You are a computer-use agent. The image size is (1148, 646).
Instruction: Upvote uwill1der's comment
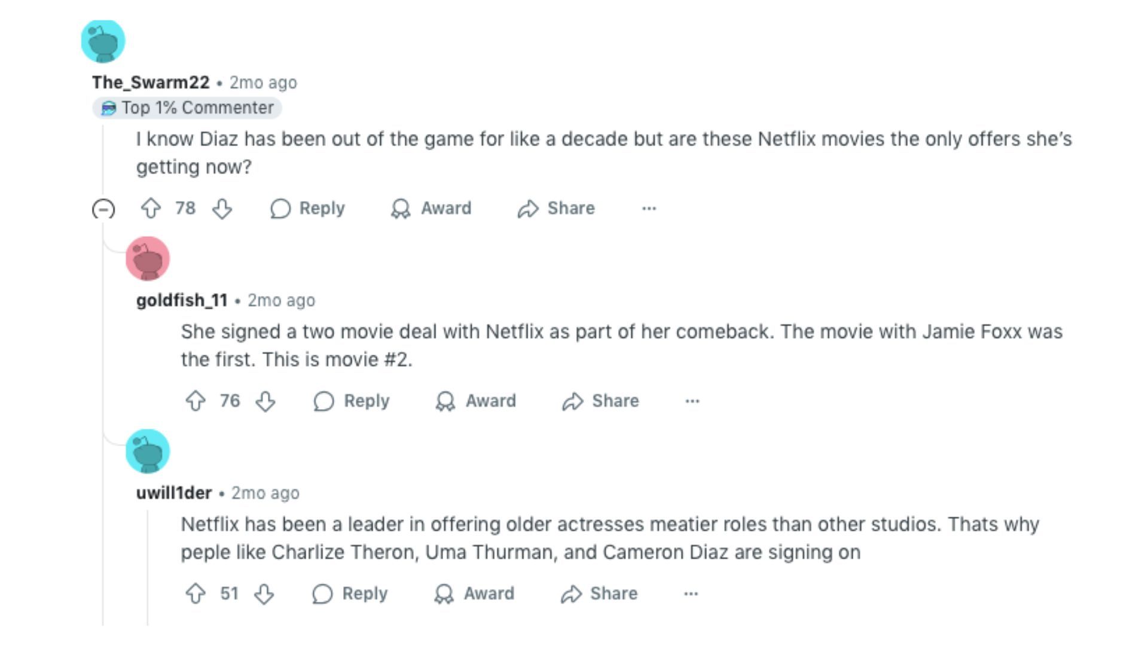tap(196, 594)
